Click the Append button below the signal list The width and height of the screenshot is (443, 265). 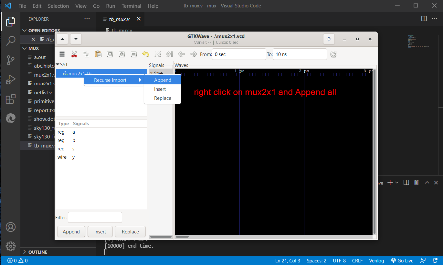pos(71,232)
